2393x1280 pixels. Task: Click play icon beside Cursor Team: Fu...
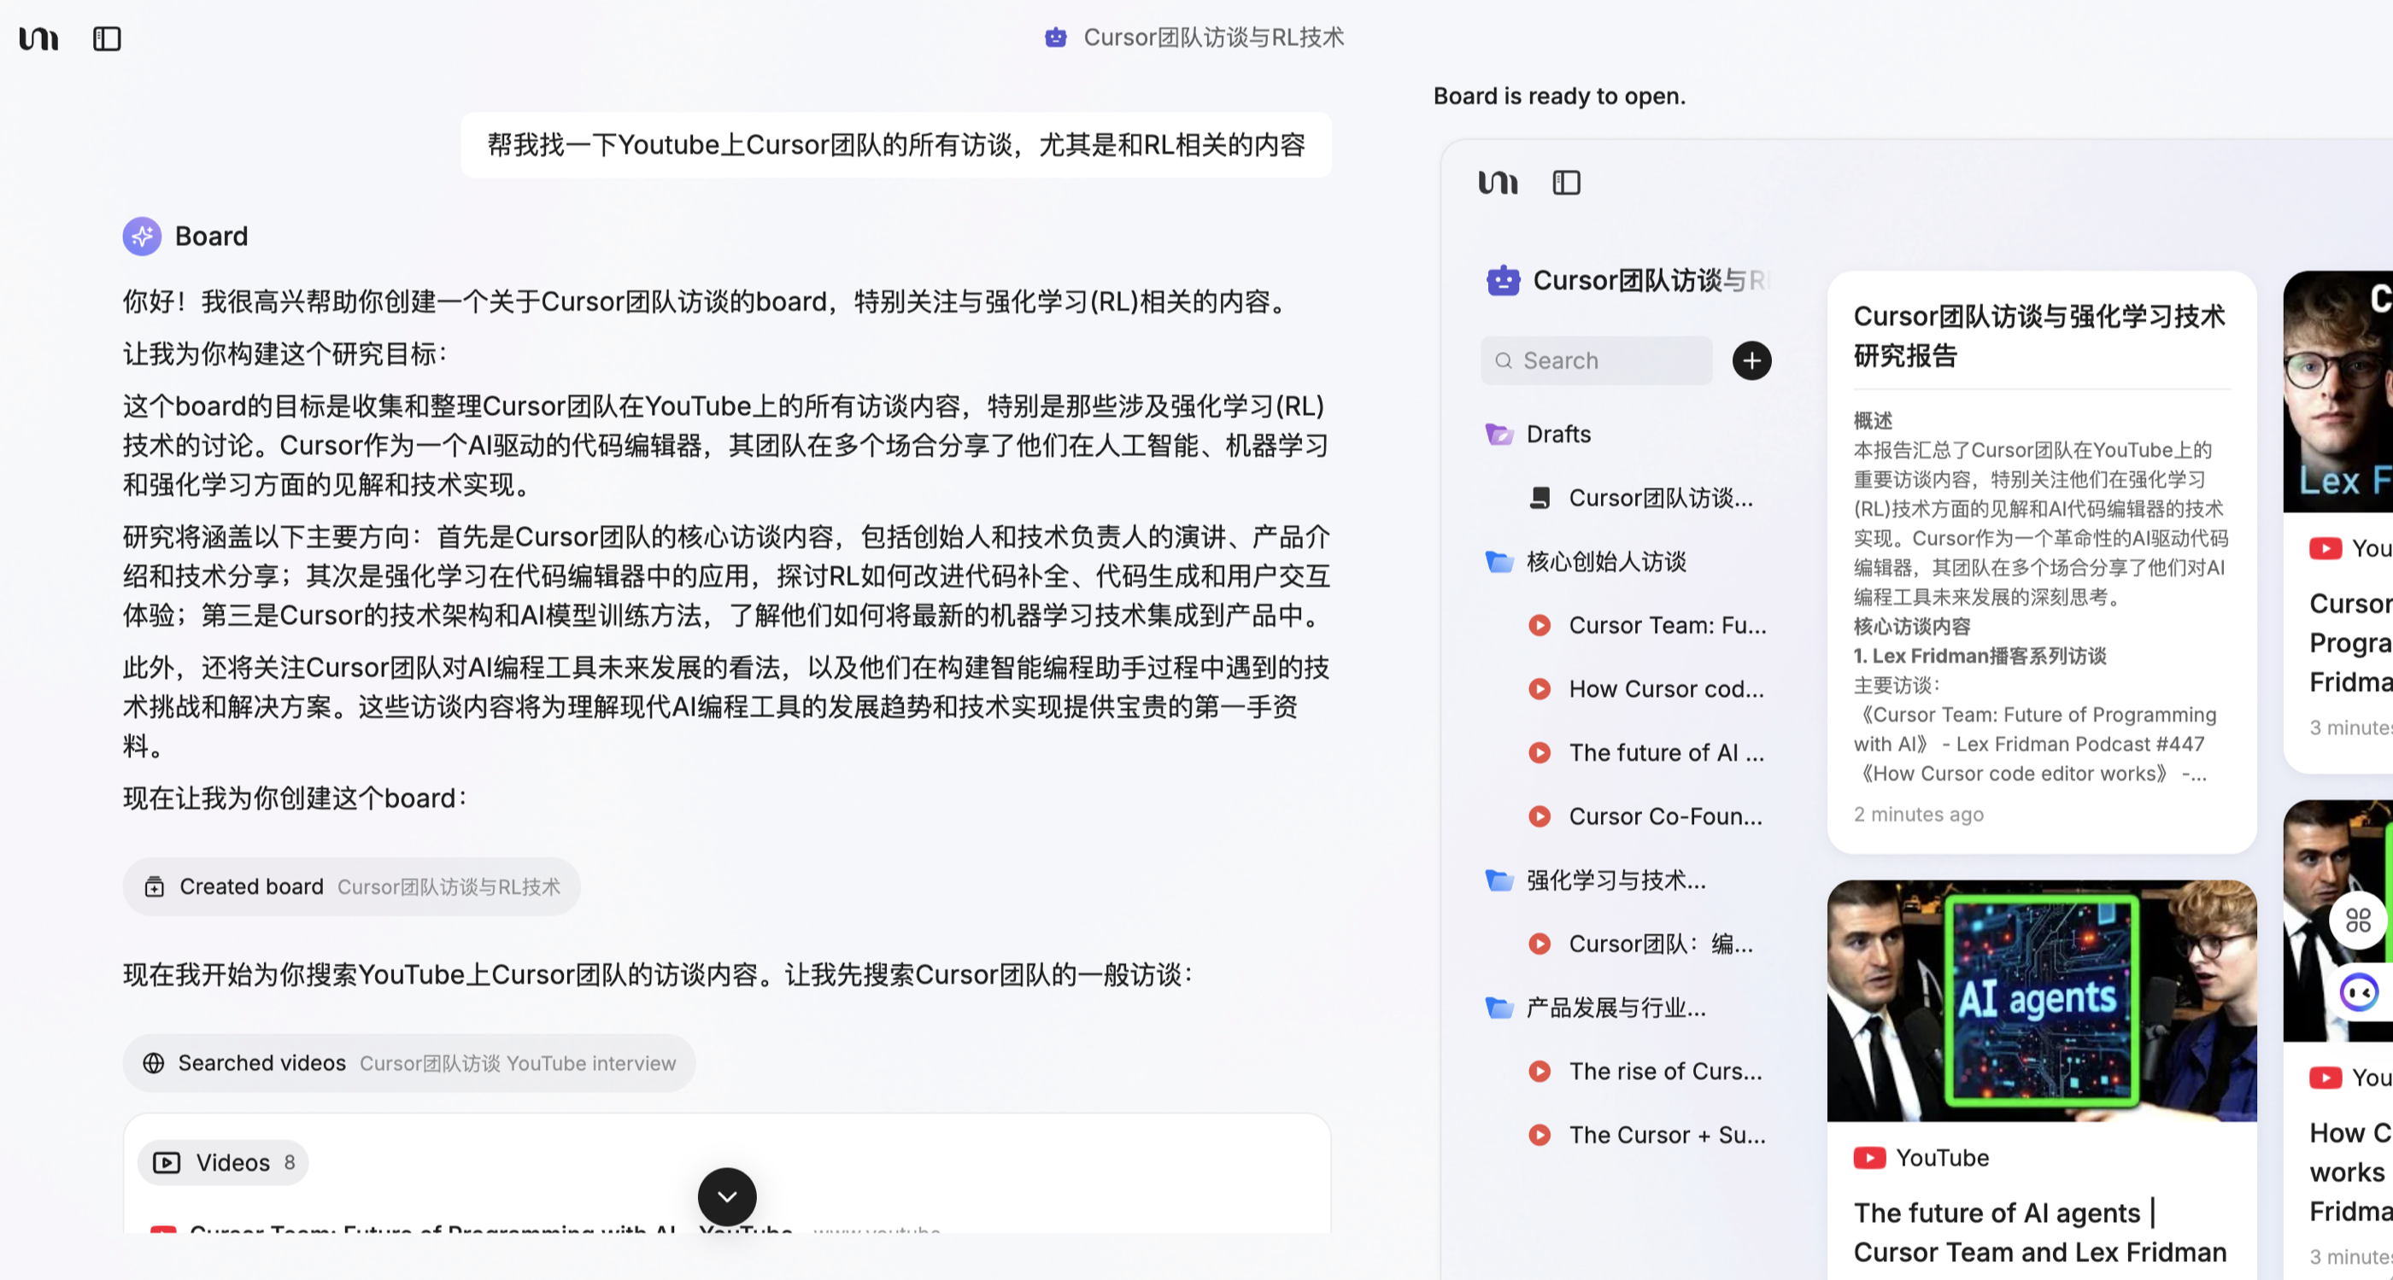click(x=1540, y=625)
